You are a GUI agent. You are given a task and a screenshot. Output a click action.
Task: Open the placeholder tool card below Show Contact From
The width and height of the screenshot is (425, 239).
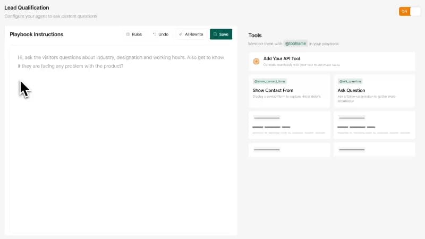(290, 125)
